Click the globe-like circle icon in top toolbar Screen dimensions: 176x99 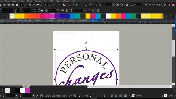[x=4, y=5]
